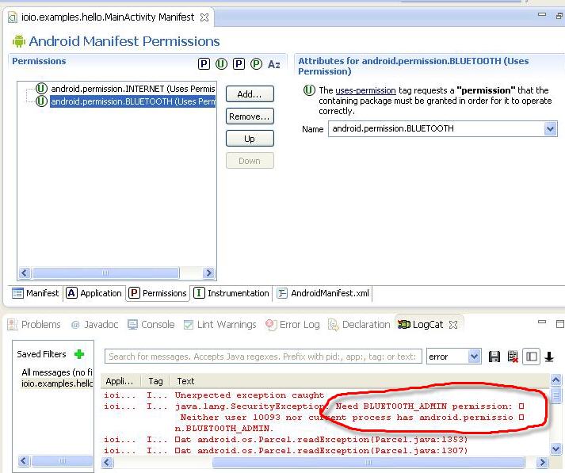Image resolution: width=565 pixels, height=473 pixels.
Task: Click the Appli... column header
Action: 120,381
